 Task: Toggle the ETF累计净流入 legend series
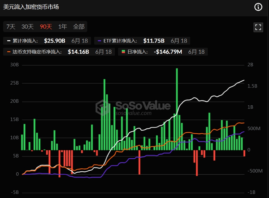point(142,41)
